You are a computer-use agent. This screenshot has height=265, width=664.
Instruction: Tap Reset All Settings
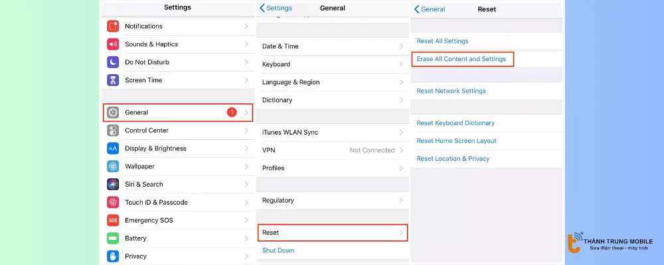tap(442, 41)
